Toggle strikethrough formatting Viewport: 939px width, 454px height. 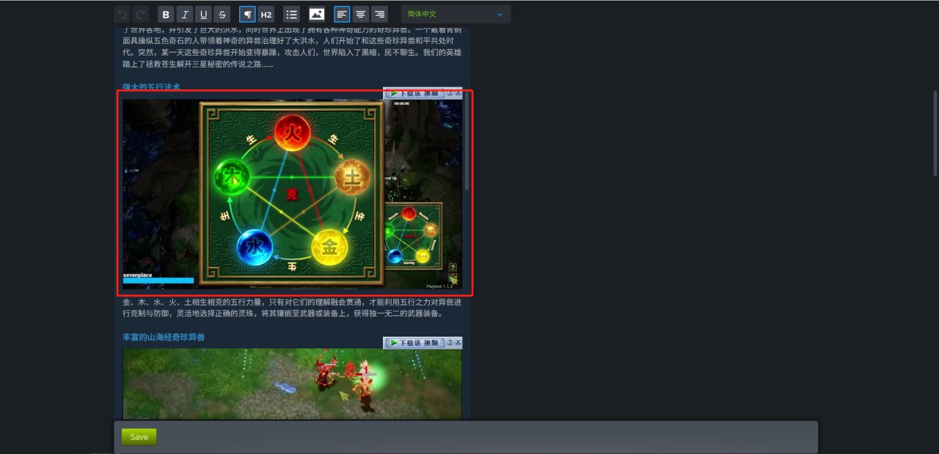click(222, 14)
